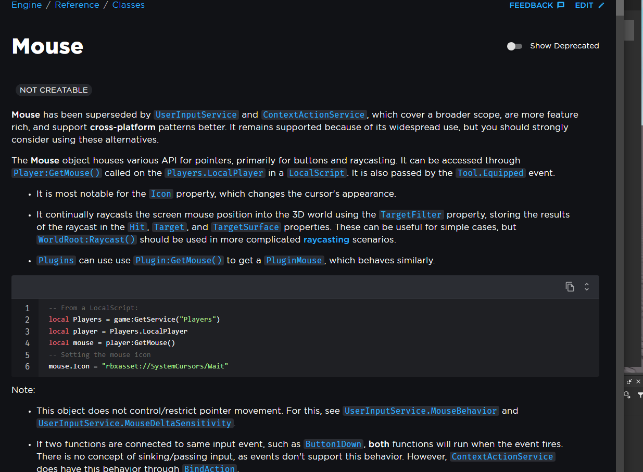Follow the raycasting hyperlink
643x472 pixels.
tap(326, 239)
